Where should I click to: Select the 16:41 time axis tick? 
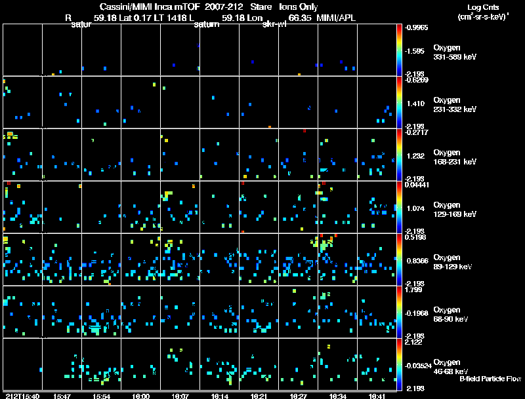click(x=377, y=396)
